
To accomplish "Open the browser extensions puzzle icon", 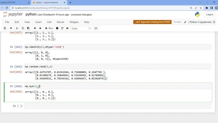I will coord(207,8).
